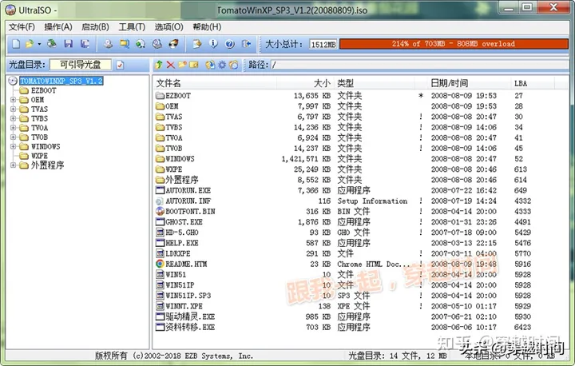The width and height of the screenshot is (575, 366).
Task: Click the Save As toolbar icon
Action: tap(85, 44)
